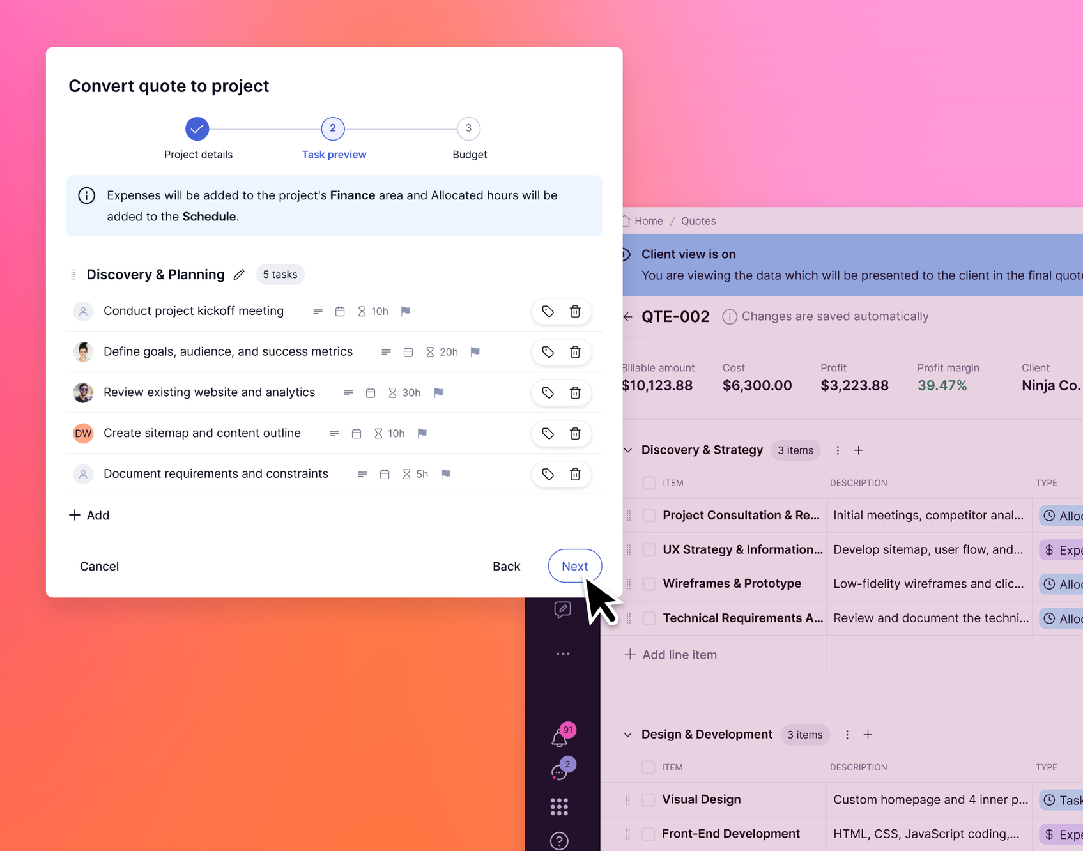Screen dimensions: 1083x851
Task: Check the Visual Design row checkbox
Action: pyautogui.click(x=649, y=800)
